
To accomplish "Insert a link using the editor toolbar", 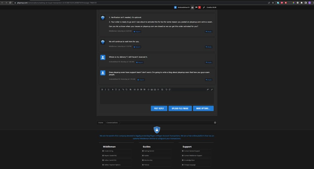I will (x=123, y=90).
